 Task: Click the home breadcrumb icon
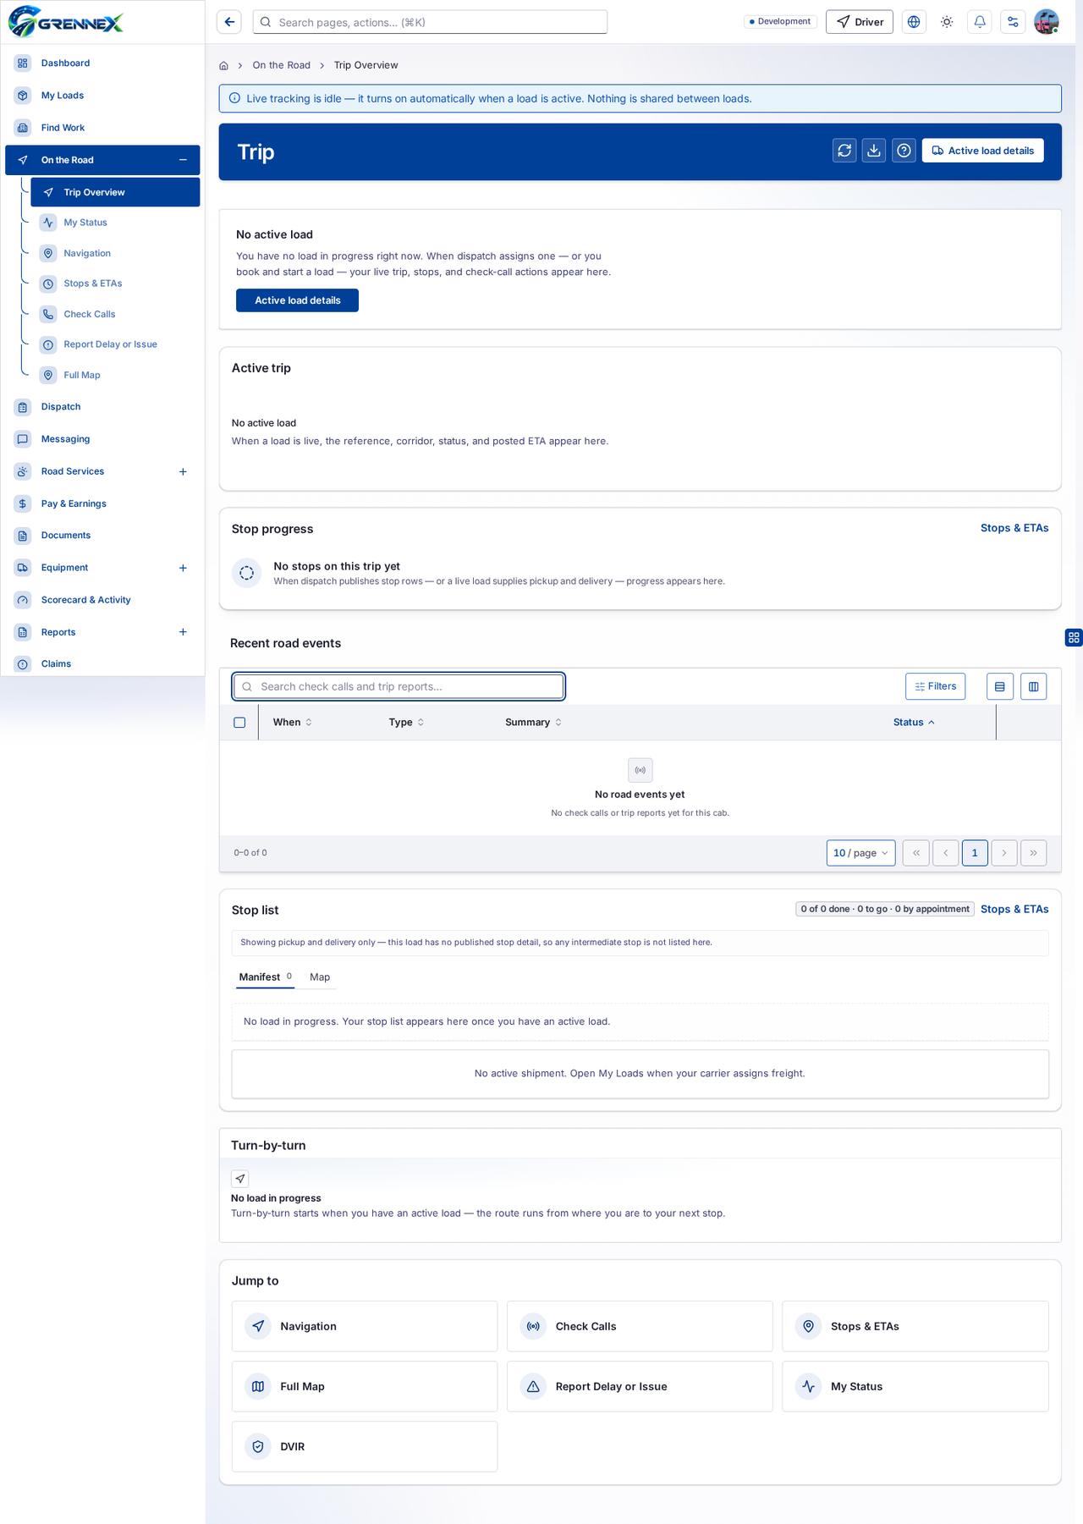click(223, 65)
